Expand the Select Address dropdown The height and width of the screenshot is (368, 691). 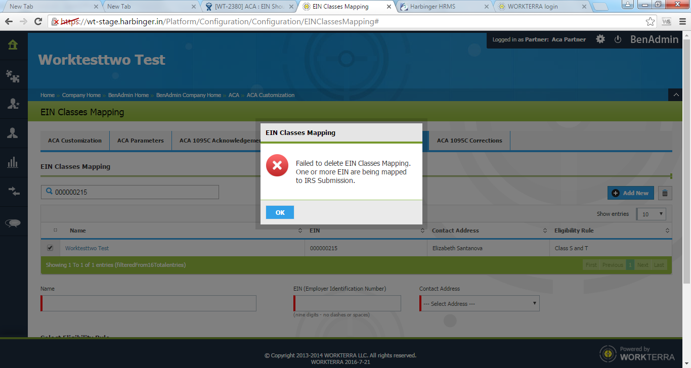[x=479, y=304]
